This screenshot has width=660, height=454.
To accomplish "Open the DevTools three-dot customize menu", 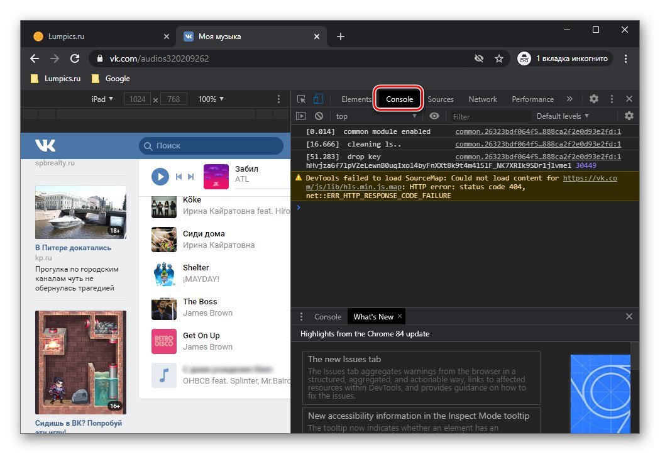I will pos(611,99).
